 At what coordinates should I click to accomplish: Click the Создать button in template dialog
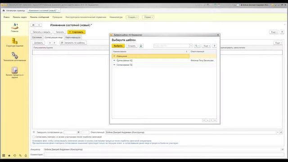132,46
